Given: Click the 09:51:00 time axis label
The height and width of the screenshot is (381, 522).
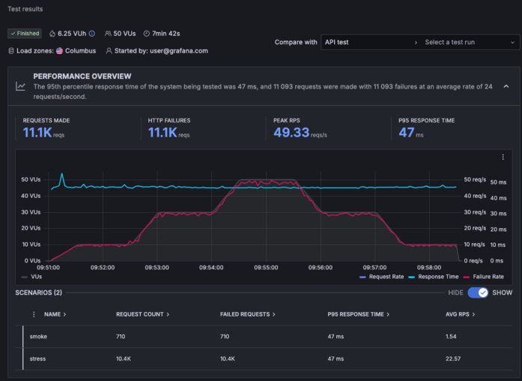Looking at the screenshot, I should point(48,268).
